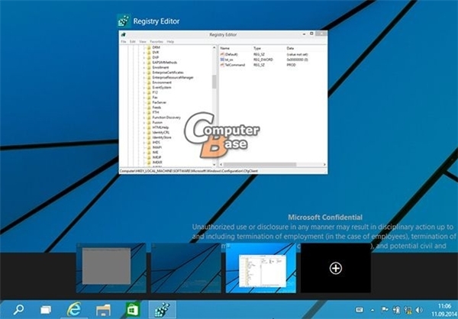458x319 pixels.
Task: Click the Environment key folder icon
Action: coord(149,82)
